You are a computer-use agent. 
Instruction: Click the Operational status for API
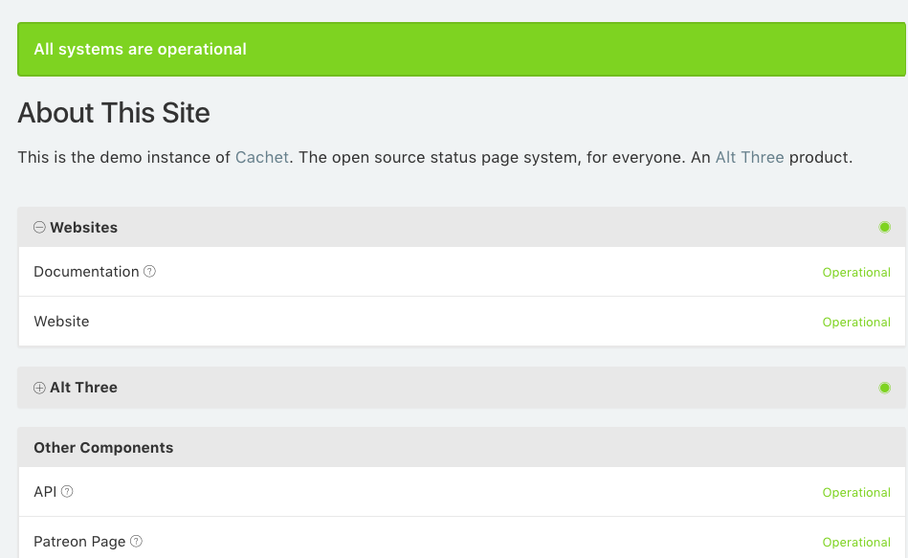[x=856, y=493]
